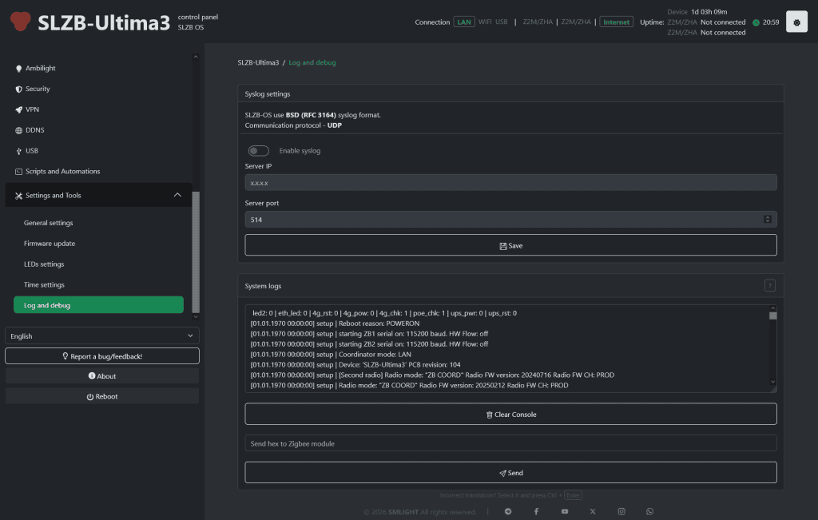Open the Instagram footer icon
818x520 pixels.
(621, 511)
